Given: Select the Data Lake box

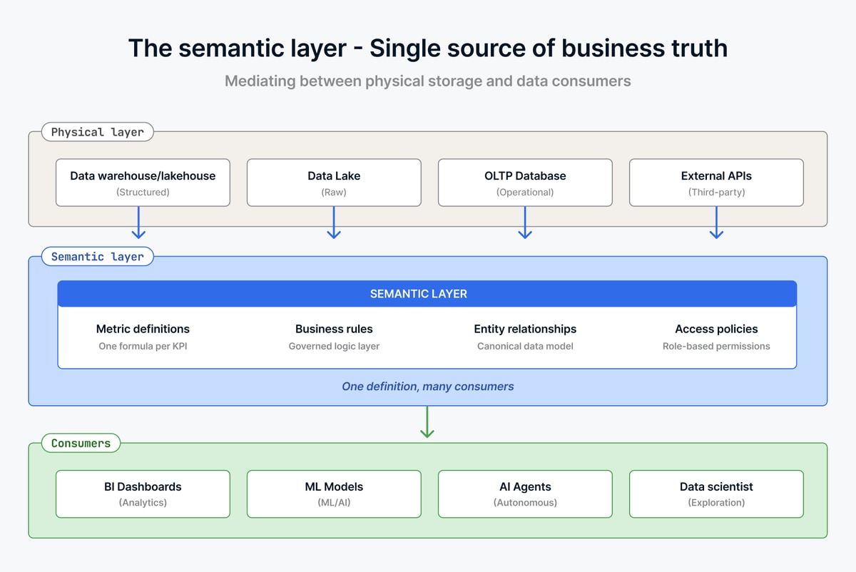Looking at the screenshot, I should click(334, 183).
